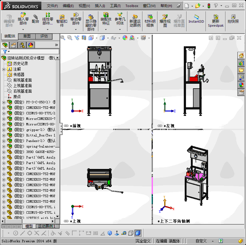Switch to the 草图 tab

point(27,36)
